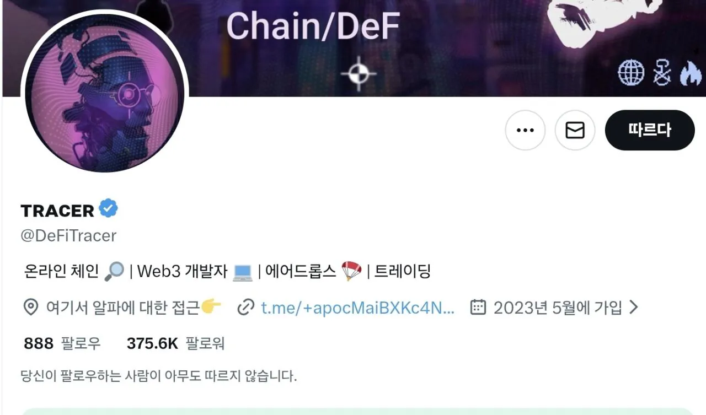View the 888 팔로우 following list
706x415 pixels.
pos(62,344)
